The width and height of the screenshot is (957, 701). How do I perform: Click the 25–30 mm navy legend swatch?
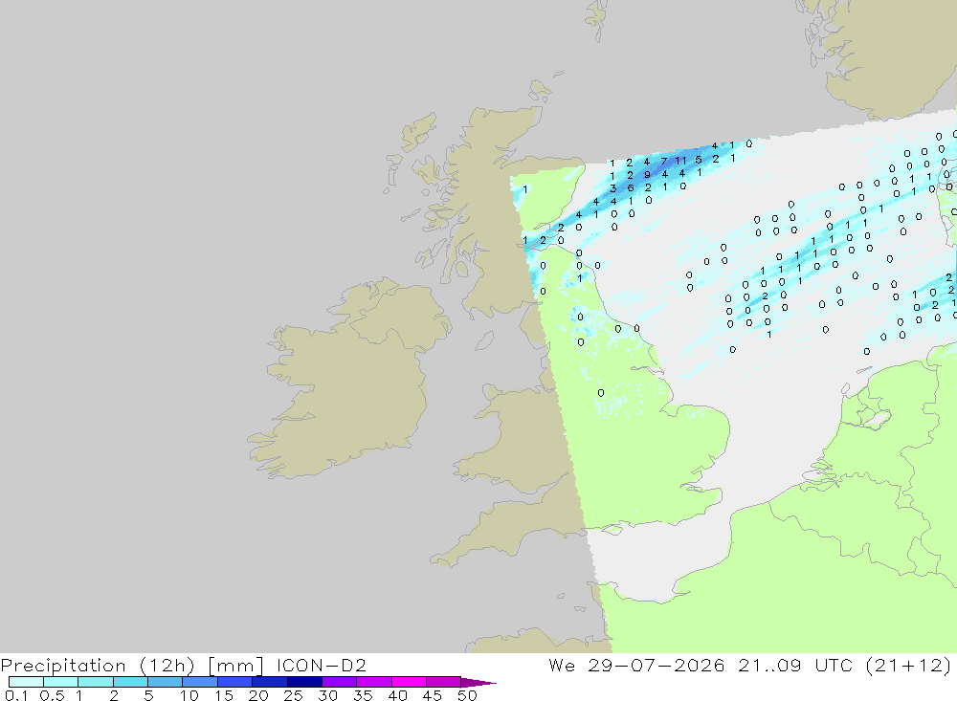click(x=304, y=682)
